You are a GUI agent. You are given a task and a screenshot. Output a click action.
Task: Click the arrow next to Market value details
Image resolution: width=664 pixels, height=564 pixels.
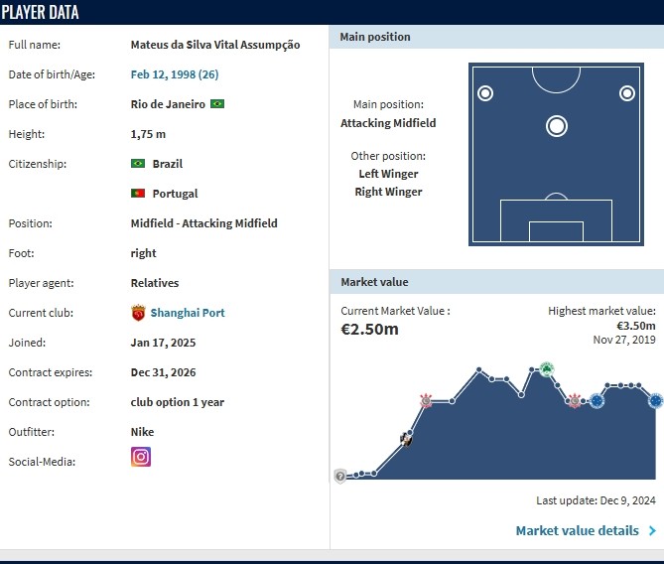pos(652,530)
